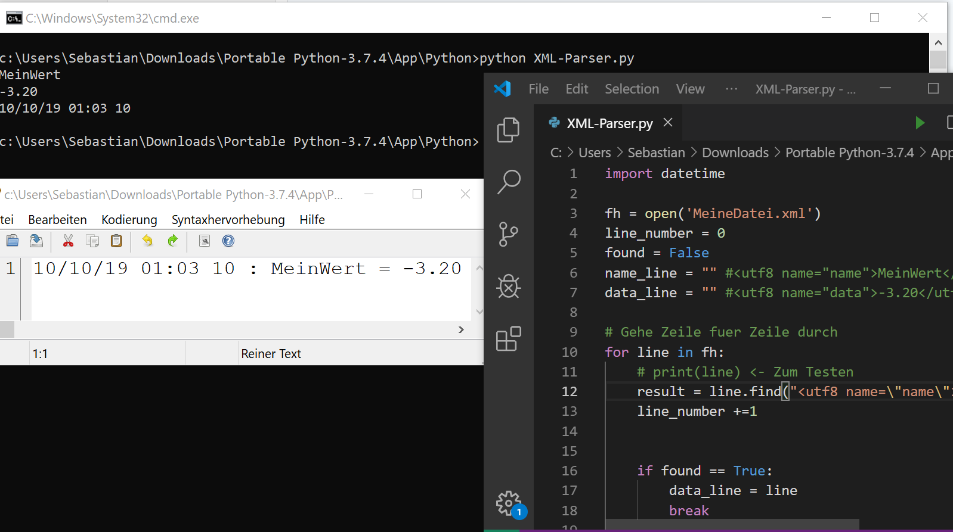Click the 'data_line = line' code line

[x=733, y=490]
